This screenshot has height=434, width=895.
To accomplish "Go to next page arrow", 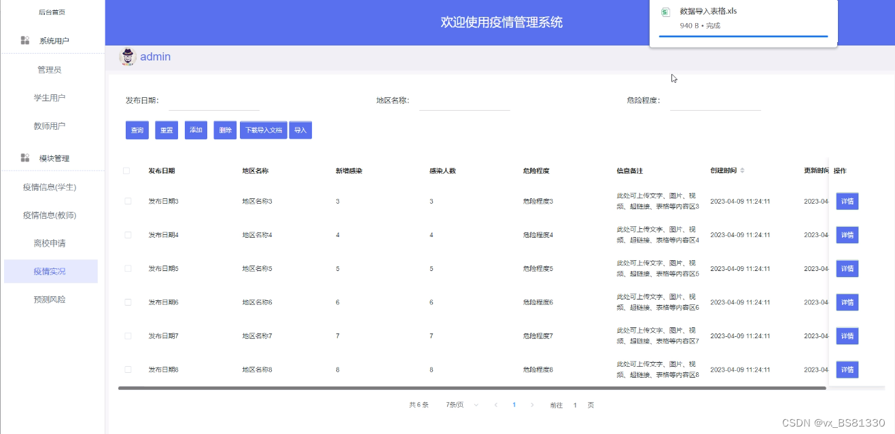I will pyautogui.click(x=532, y=405).
